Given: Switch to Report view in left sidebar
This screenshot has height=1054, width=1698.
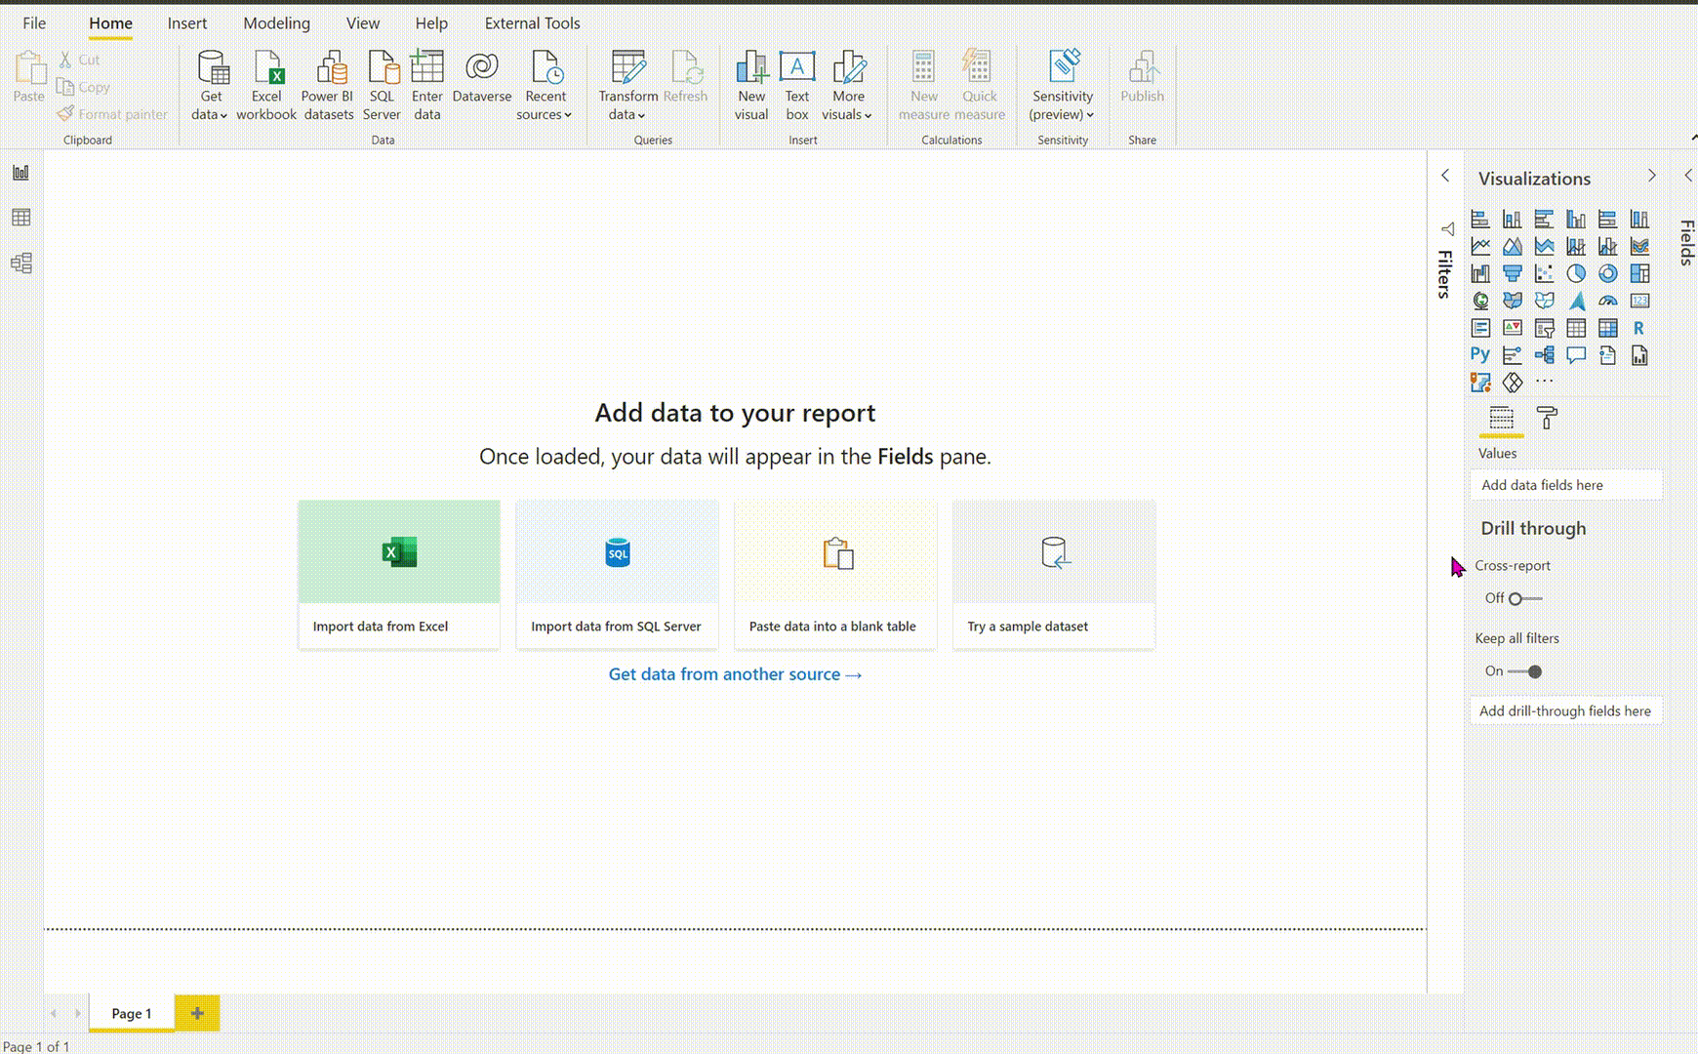Looking at the screenshot, I should 20,173.
